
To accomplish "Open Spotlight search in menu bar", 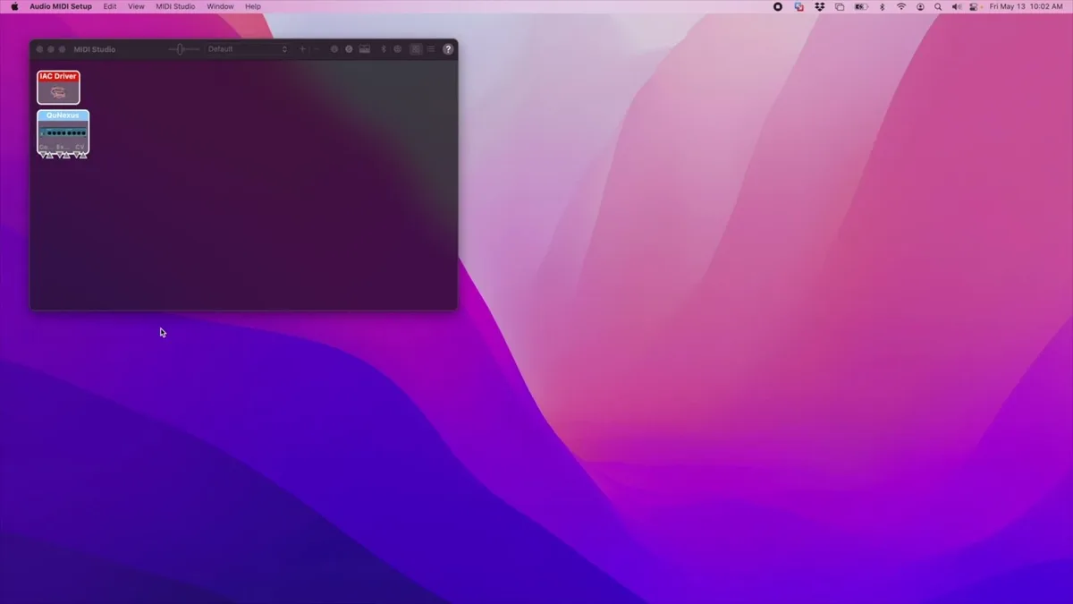I will tap(938, 6).
